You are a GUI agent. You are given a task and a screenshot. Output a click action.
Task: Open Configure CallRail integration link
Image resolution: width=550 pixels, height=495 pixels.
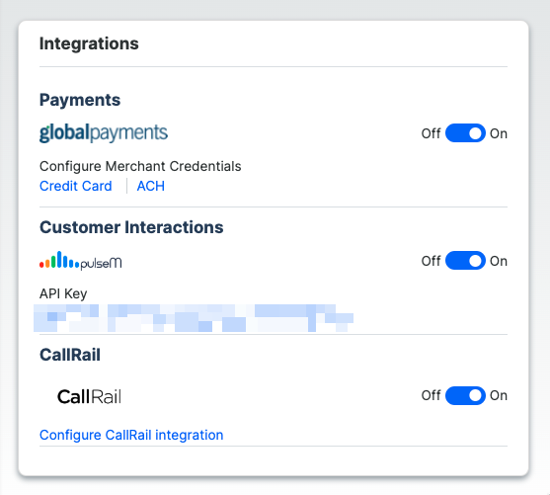[x=131, y=435]
